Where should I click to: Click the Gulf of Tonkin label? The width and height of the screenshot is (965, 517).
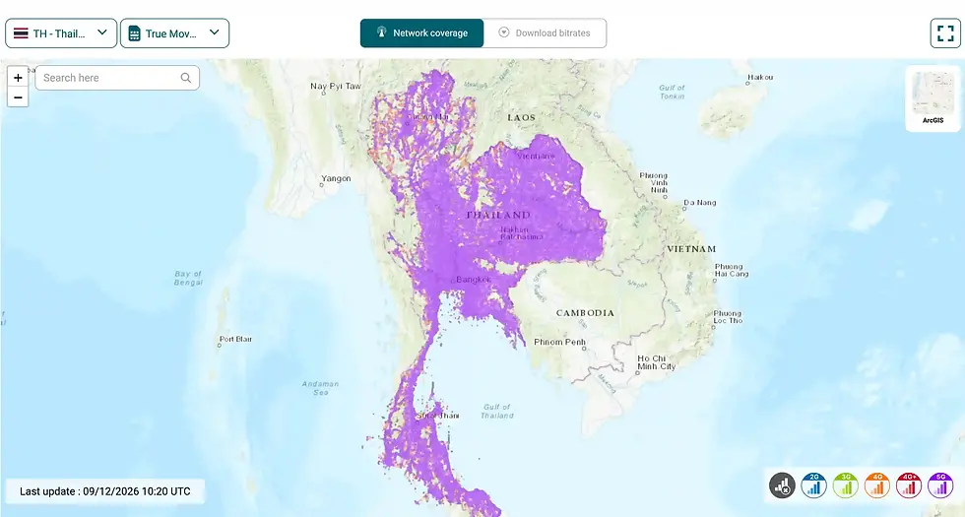672,92
